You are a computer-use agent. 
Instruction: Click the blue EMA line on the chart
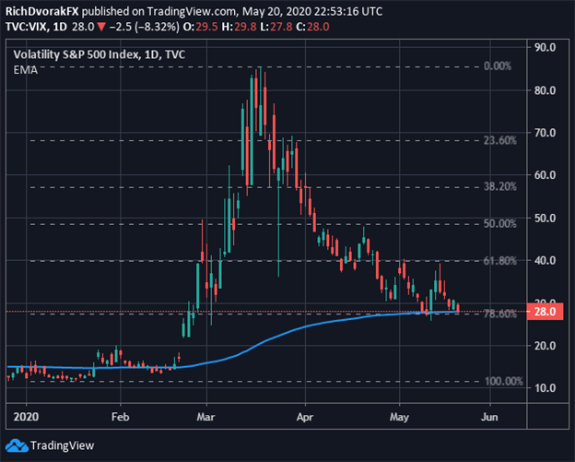[257, 346]
